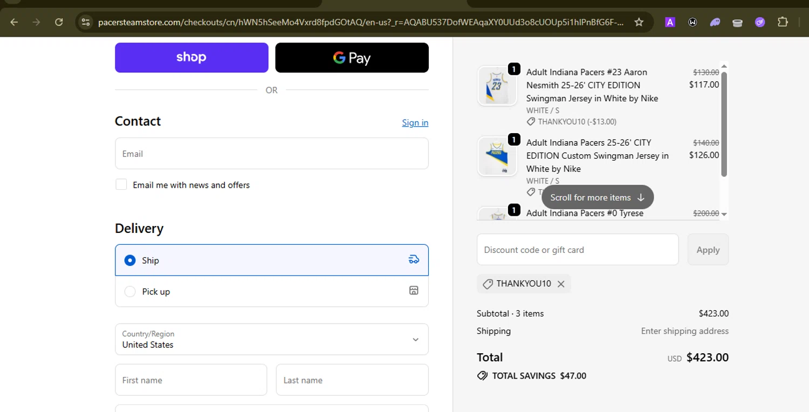This screenshot has width=809, height=412.
Task: Click the browser forward arrow
Action: (x=37, y=22)
